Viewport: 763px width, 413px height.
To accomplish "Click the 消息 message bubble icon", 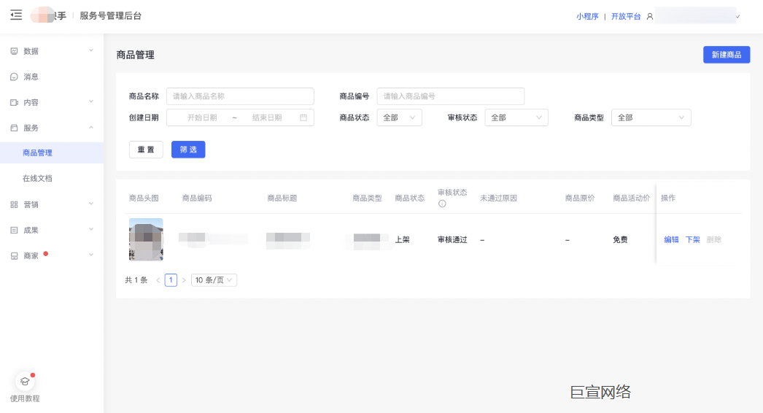I will click(x=14, y=77).
